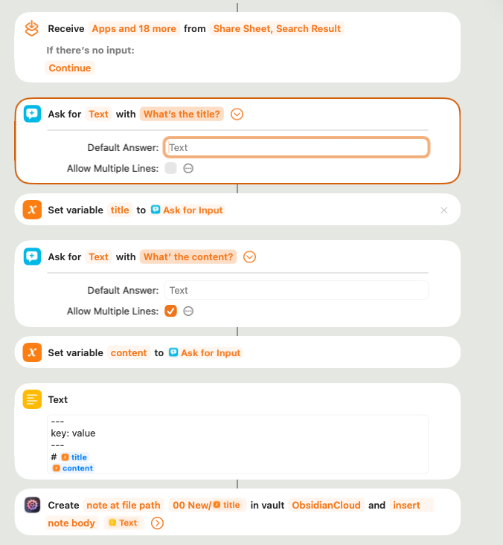Click the Obsidian Create note action icon
Image resolution: width=503 pixels, height=545 pixels.
[x=32, y=505]
